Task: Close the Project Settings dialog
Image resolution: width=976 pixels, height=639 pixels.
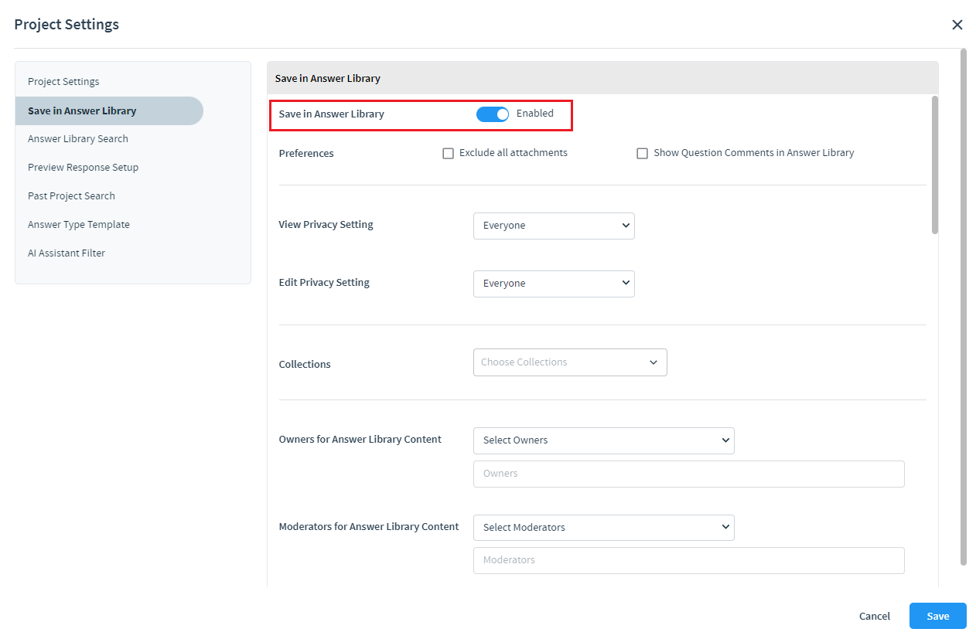Action: click(957, 25)
